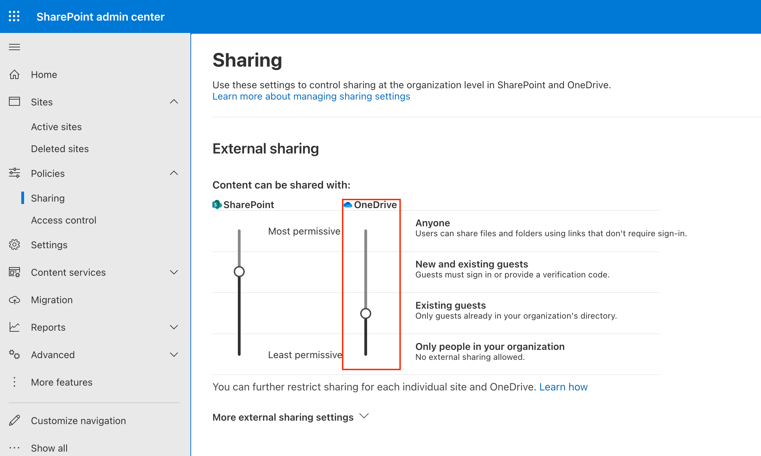
Task: Select Sharing under Policies
Action: pyautogui.click(x=48, y=198)
